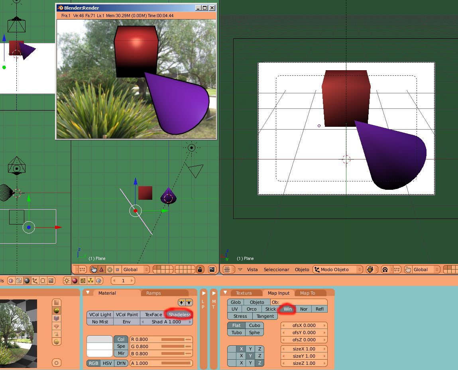Switch color mode to HSV
The height and width of the screenshot is (370, 458).
pos(107,363)
